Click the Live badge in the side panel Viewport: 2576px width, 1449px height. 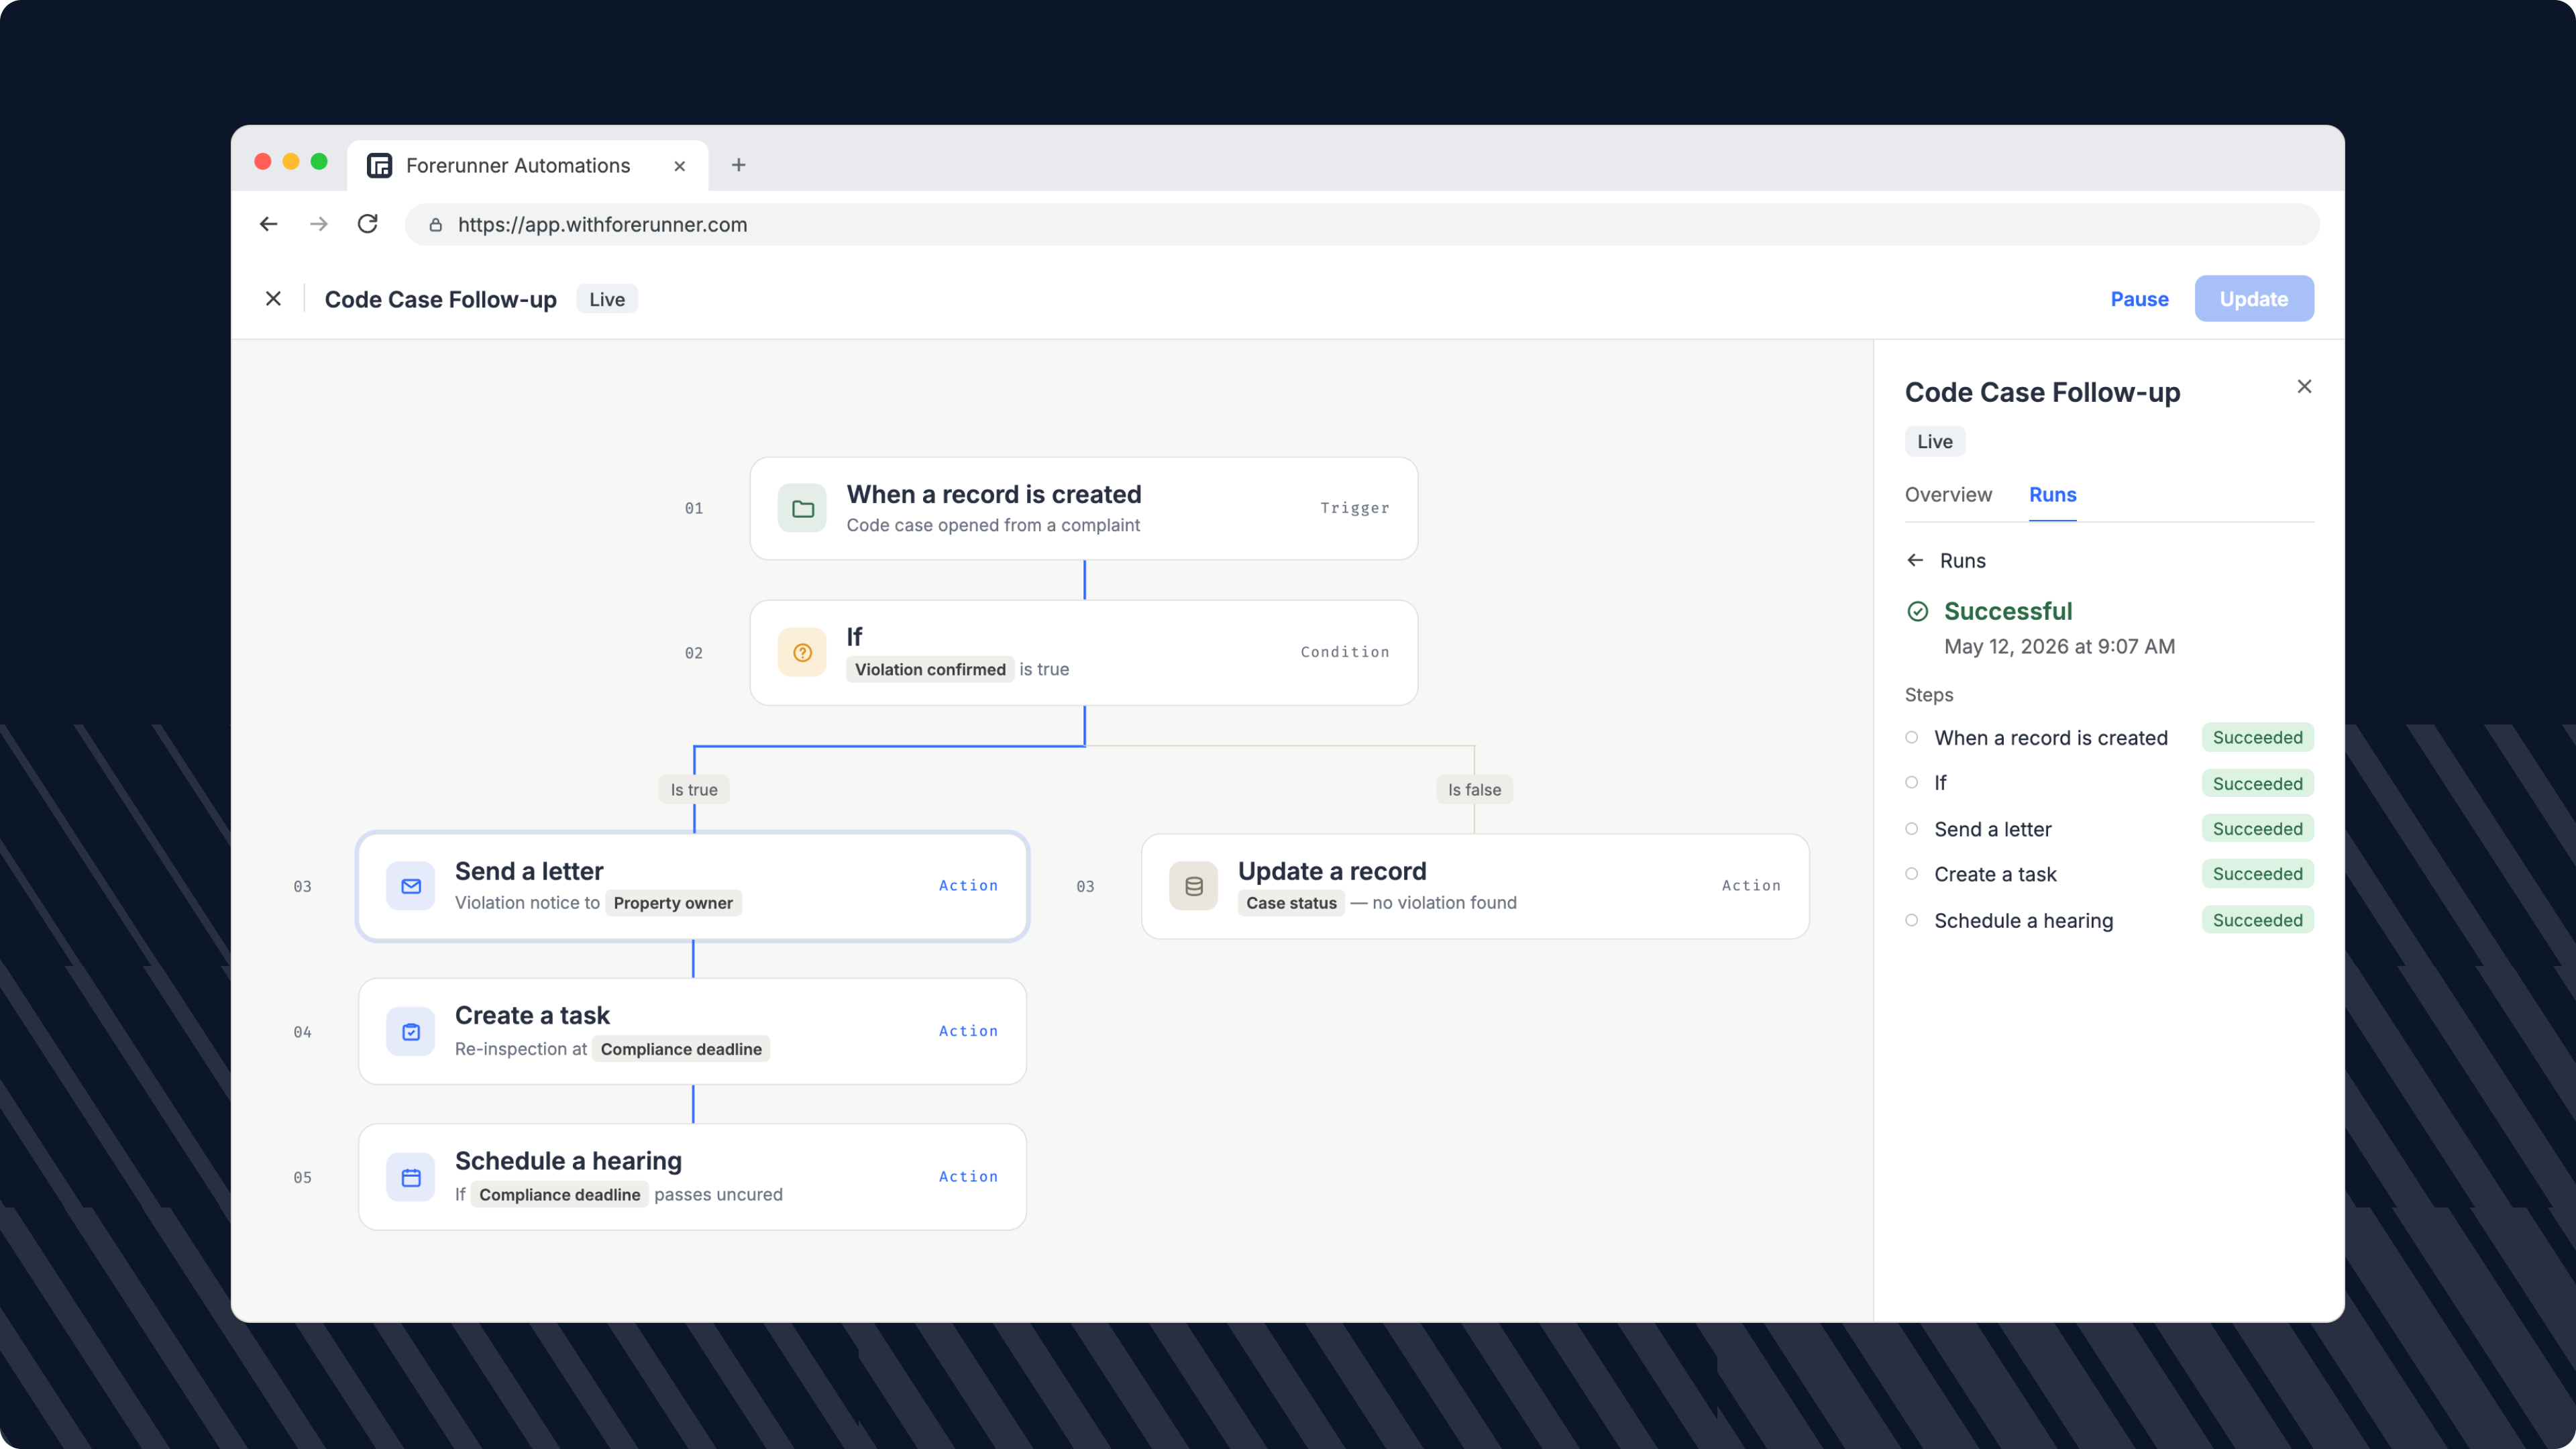[1935, 442]
